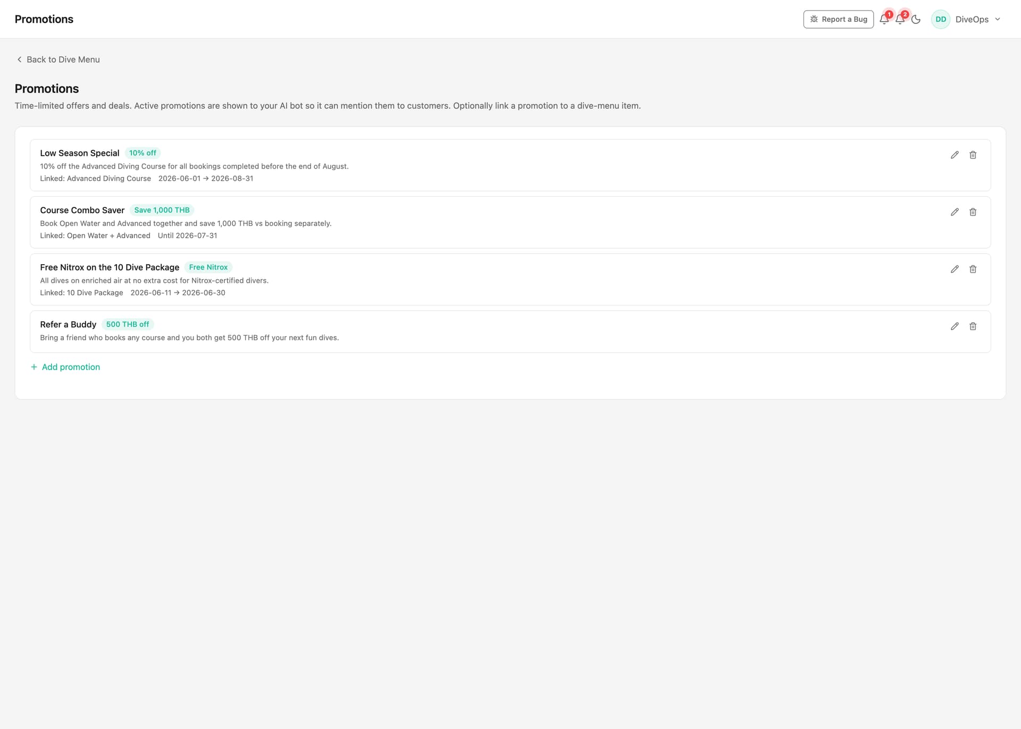The height and width of the screenshot is (729, 1021).
Task: Click Linked: Open Water + Advanced text
Action: point(95,236)
